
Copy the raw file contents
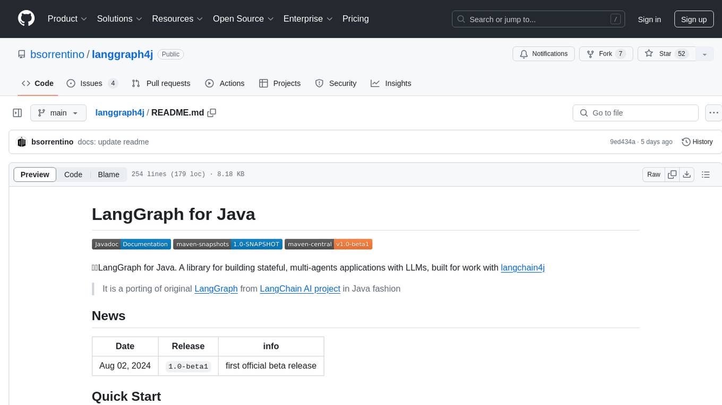tap(672, 174)
